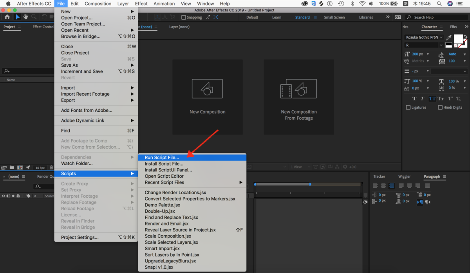Open the Spotlight search icon
The image size is (470, 273).
point(438,4)
